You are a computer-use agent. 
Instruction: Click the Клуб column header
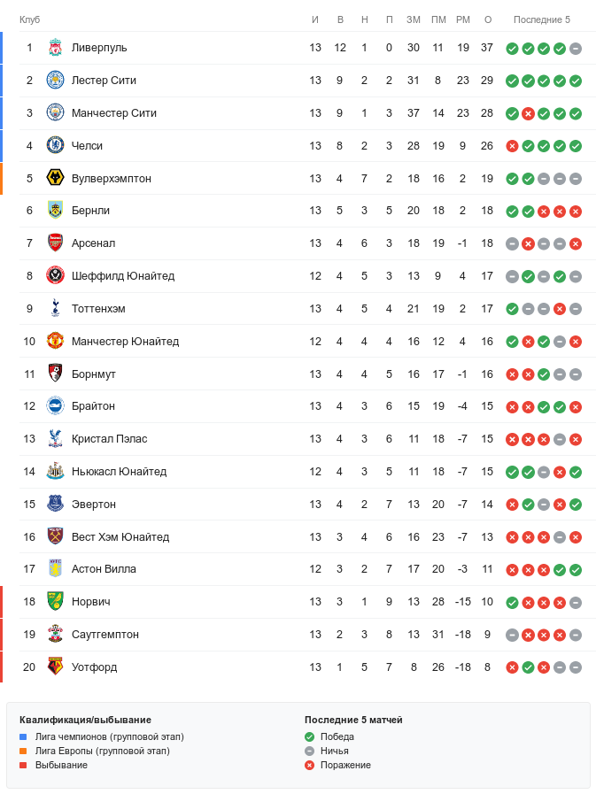30,19
